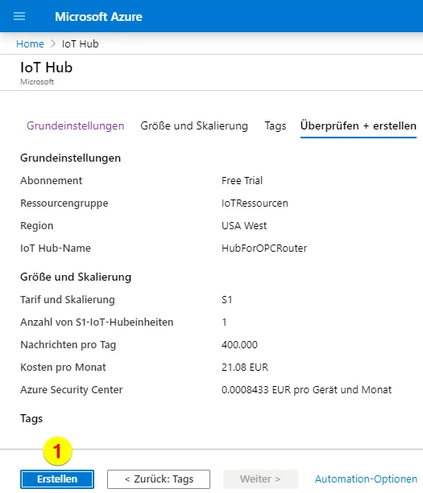This screenshot has height=493, width=423.
Task: Click the Ressourcengruppe label
Action: pos(64,203)
